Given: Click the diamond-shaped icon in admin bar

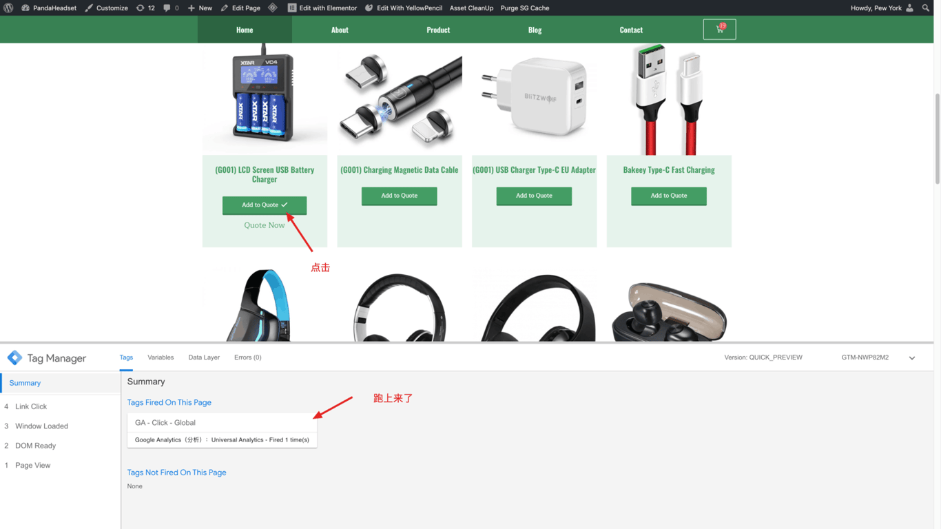Looking at the screenshot, I should pos(273,8).
